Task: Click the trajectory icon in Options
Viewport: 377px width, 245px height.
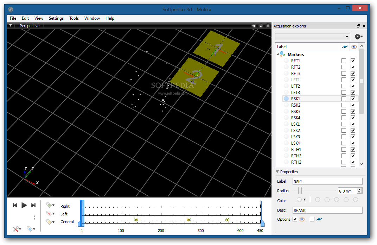Action: (319, 219)
